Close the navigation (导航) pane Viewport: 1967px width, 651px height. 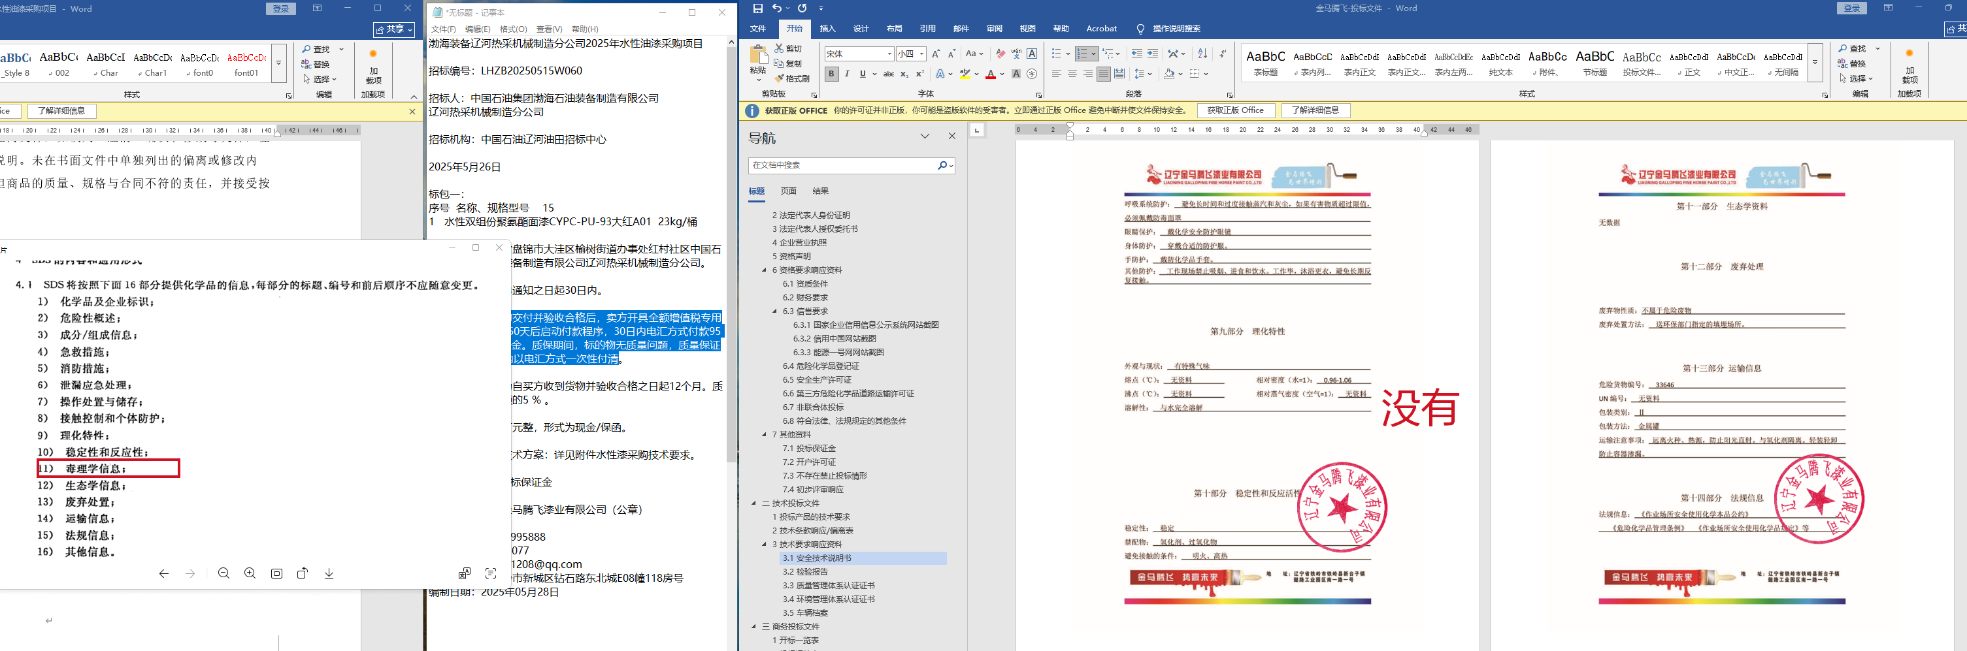[x=951, y=136]
